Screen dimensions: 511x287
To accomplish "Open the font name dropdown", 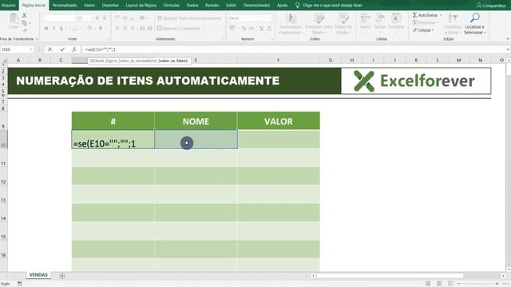I will [x=74, y=18].
